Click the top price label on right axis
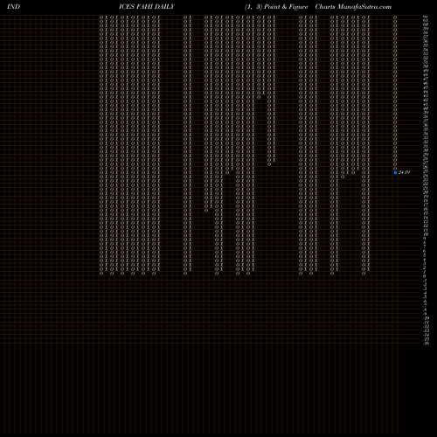Screen dimensions: 437x437 427,17
